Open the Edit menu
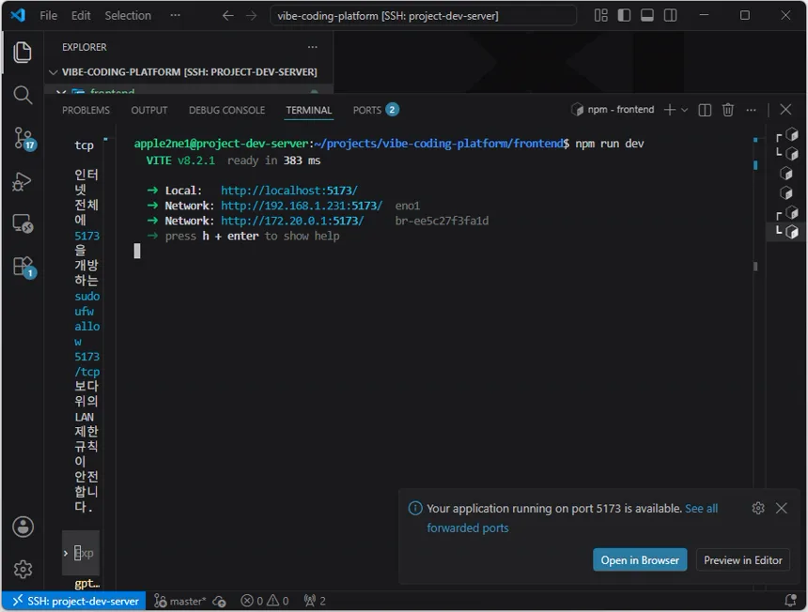808x612 pixels. point(81,15)
